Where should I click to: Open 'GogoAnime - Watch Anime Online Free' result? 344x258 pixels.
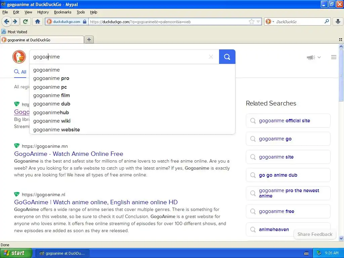(x=69, y=154)
